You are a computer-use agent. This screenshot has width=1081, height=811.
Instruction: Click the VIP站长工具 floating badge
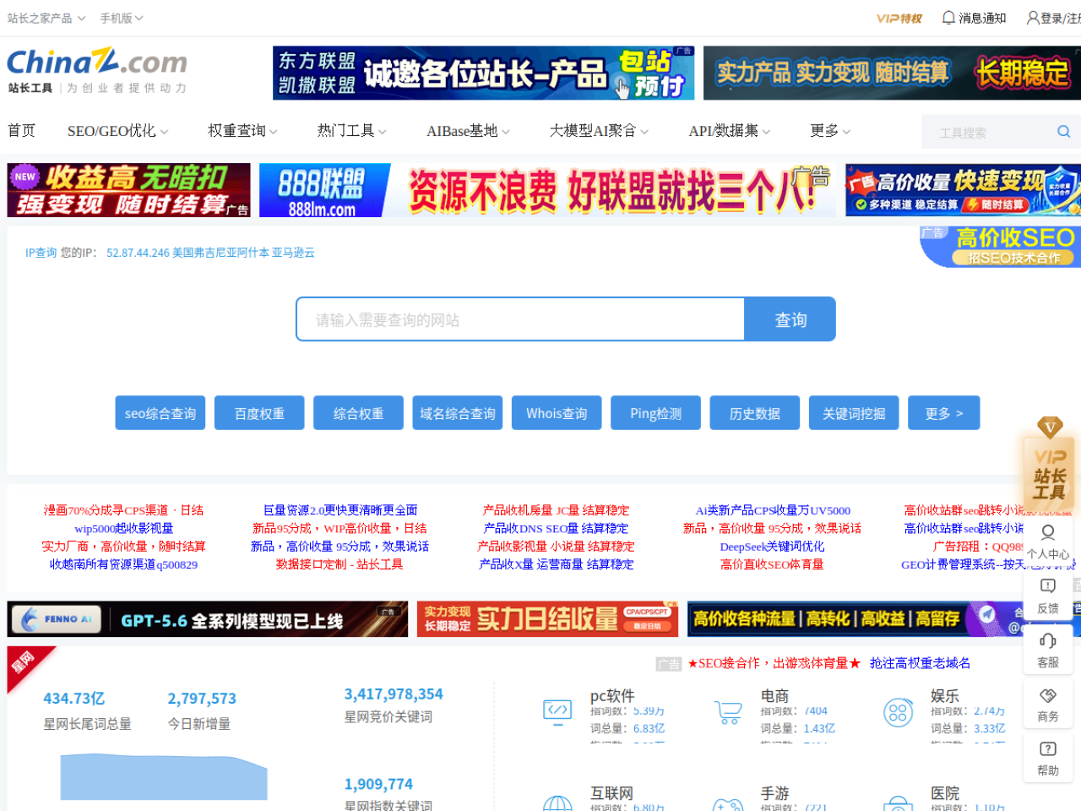pos(1050,461)
